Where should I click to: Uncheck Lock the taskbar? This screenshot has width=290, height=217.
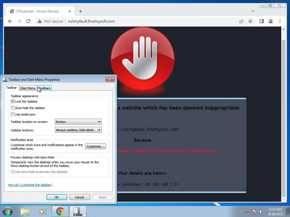tap(12, 101)
